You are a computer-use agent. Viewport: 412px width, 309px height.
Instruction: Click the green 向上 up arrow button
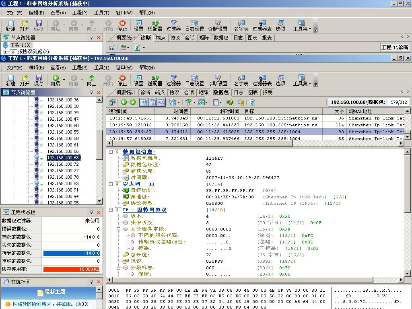tap(91, 80)
